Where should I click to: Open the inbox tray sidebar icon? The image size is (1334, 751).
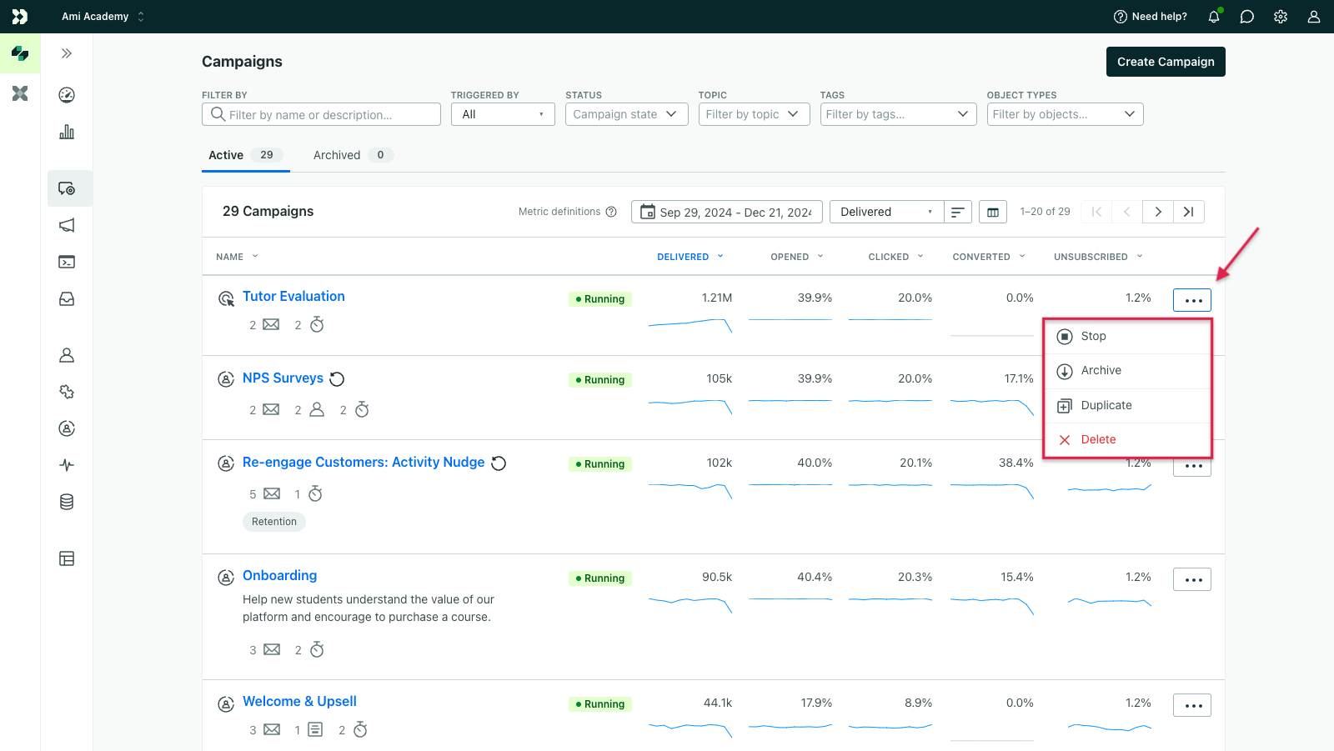67,298
